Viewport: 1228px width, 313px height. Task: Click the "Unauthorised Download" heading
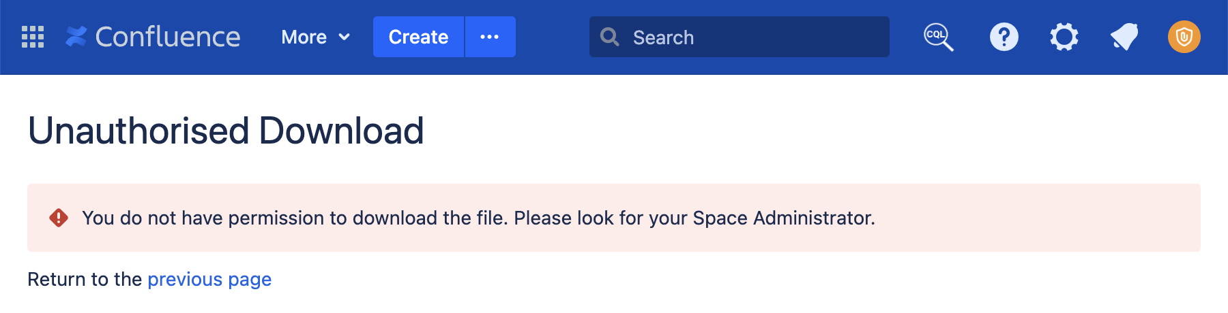(x=226, y=131)
